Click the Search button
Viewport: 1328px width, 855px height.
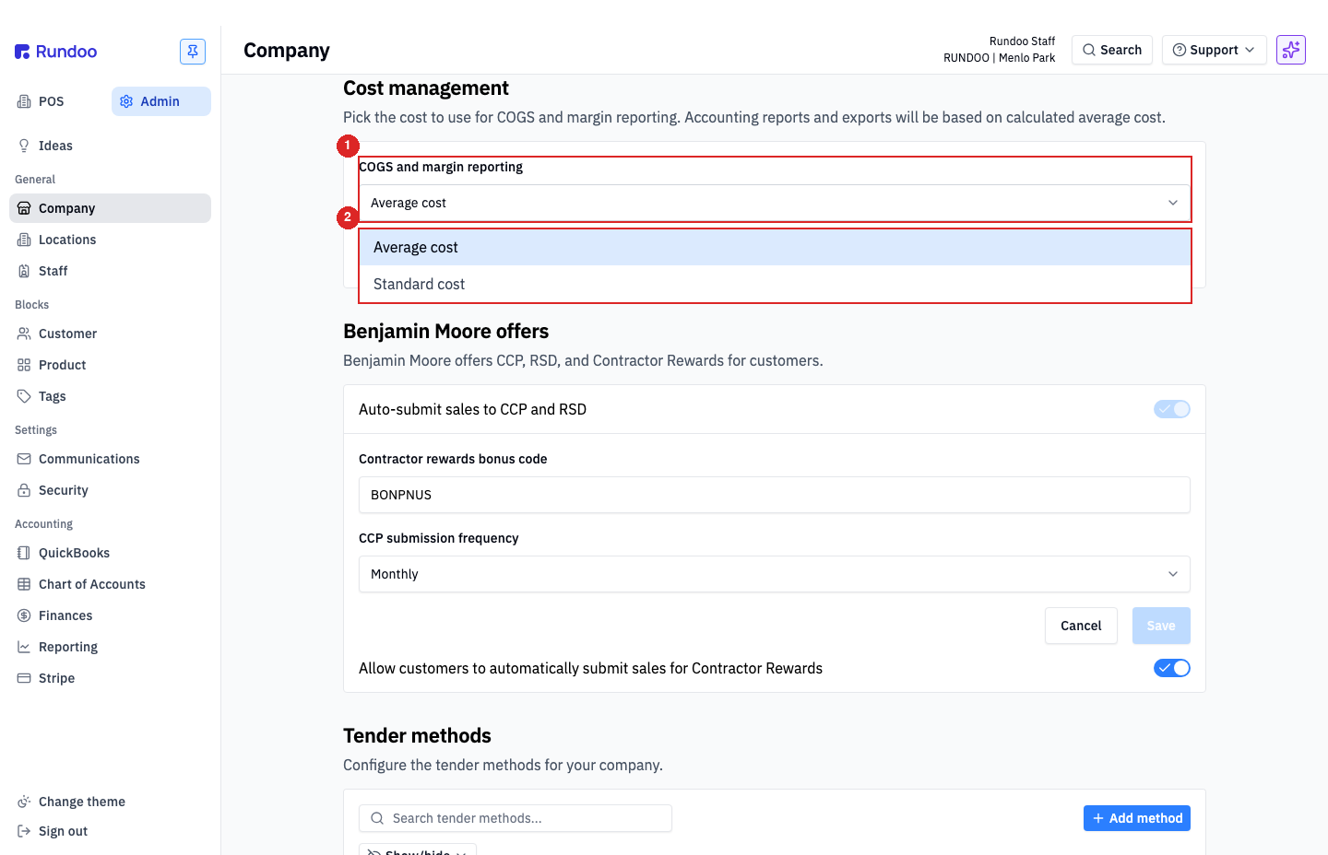[1112, 50]
